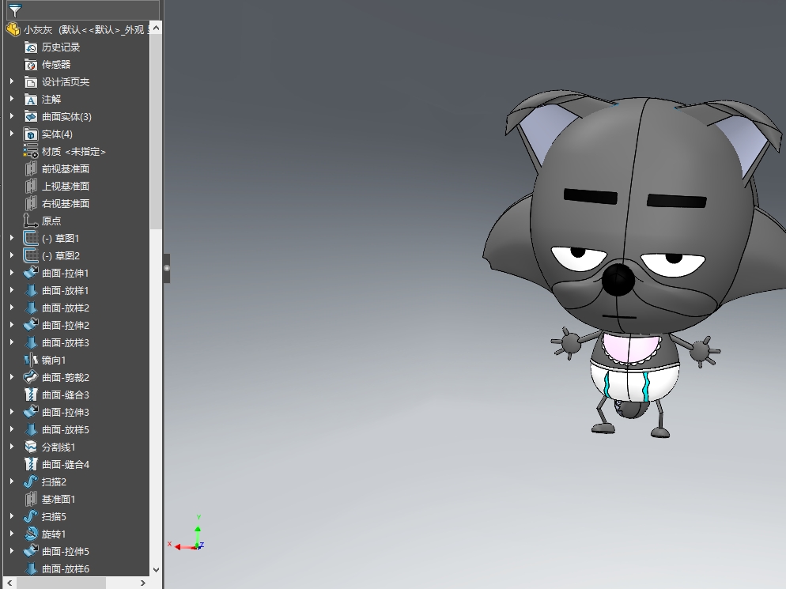Expand the 曲面-放样2 feature
Viewport: 786px width, 589px height.
tap(12, 308)
